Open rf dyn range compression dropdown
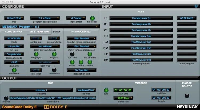This screenshot has height=110, width=200. (x=82, y=46)
